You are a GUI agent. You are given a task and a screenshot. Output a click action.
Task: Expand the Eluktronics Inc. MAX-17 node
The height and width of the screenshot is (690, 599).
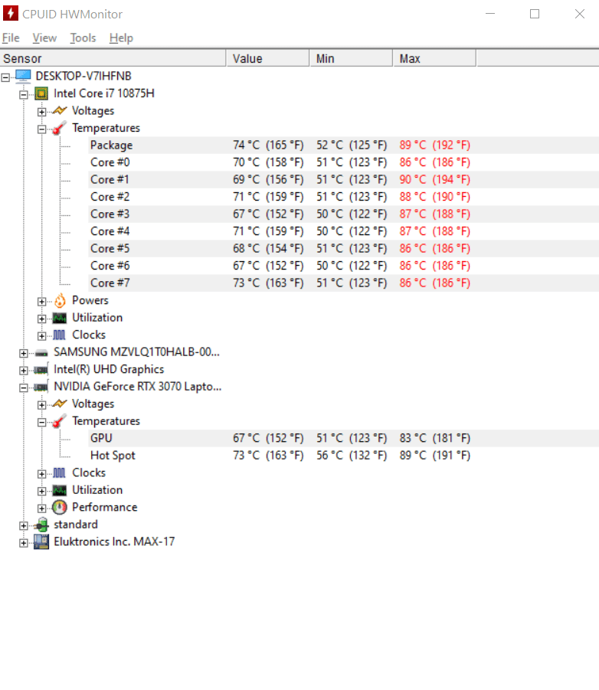(24, 543)
